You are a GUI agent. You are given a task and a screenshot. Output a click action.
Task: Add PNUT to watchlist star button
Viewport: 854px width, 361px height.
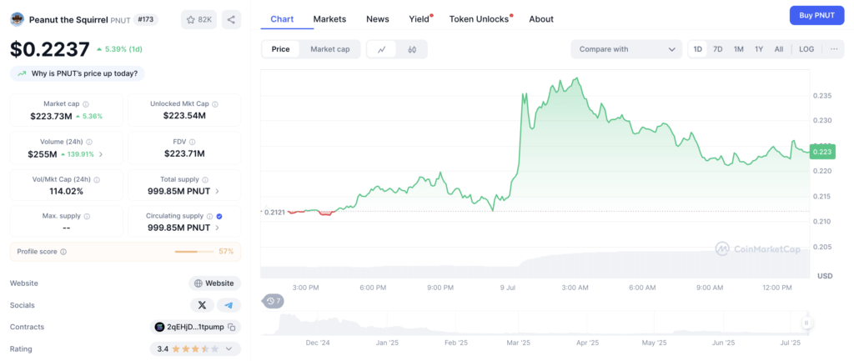(198, 20)
